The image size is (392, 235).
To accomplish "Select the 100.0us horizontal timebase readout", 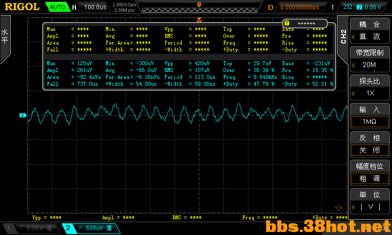I will tap(95, 7).
